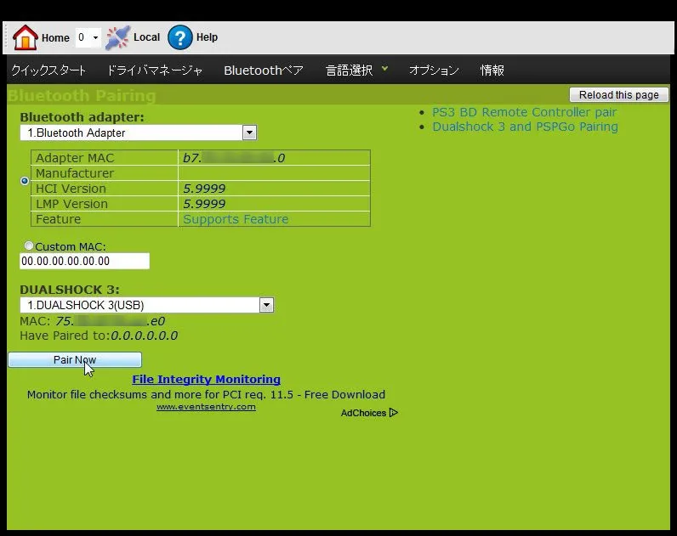Click the Pair Now button

(x=75, y=359)
